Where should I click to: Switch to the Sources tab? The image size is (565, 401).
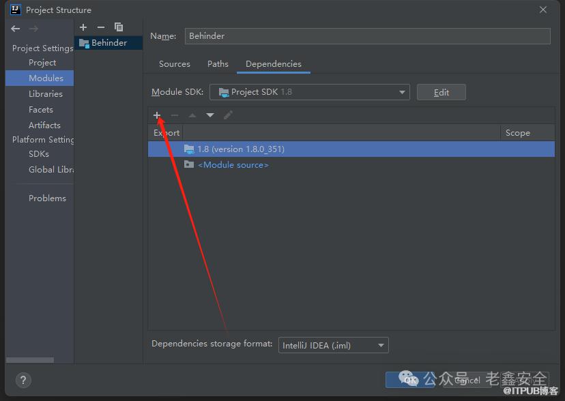174,64
